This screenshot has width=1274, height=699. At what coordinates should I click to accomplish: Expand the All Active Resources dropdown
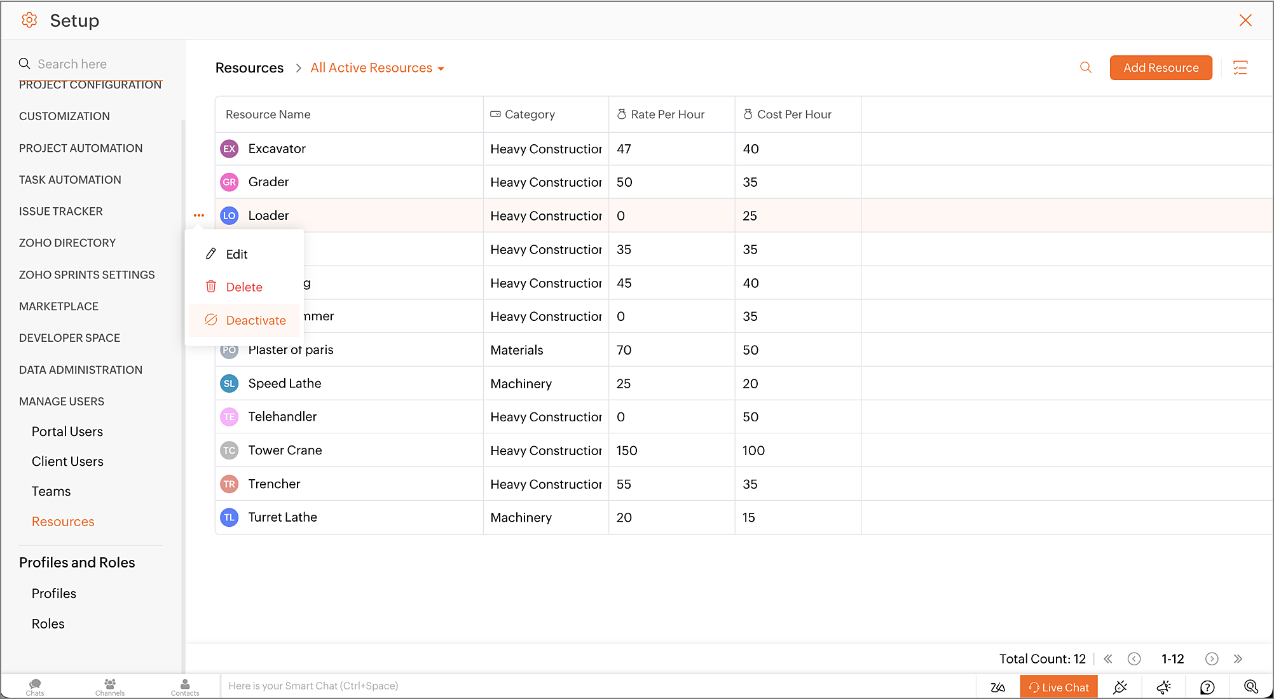pos(378,68)
